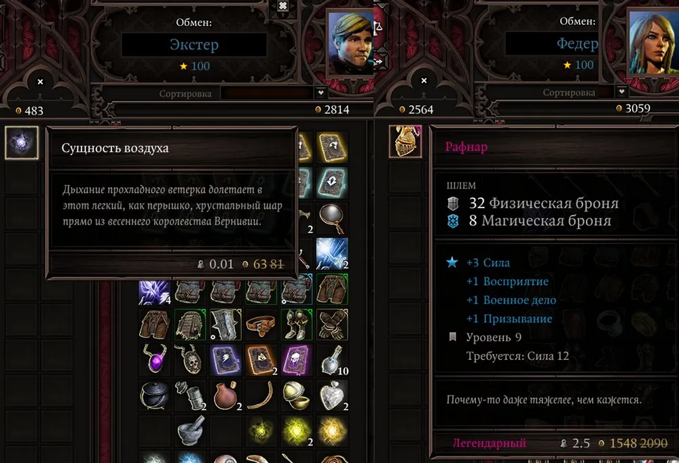The width and height of the screenshot is (679, 463).
Task: Select the skull amulet item
Action: tap(190, 360)
